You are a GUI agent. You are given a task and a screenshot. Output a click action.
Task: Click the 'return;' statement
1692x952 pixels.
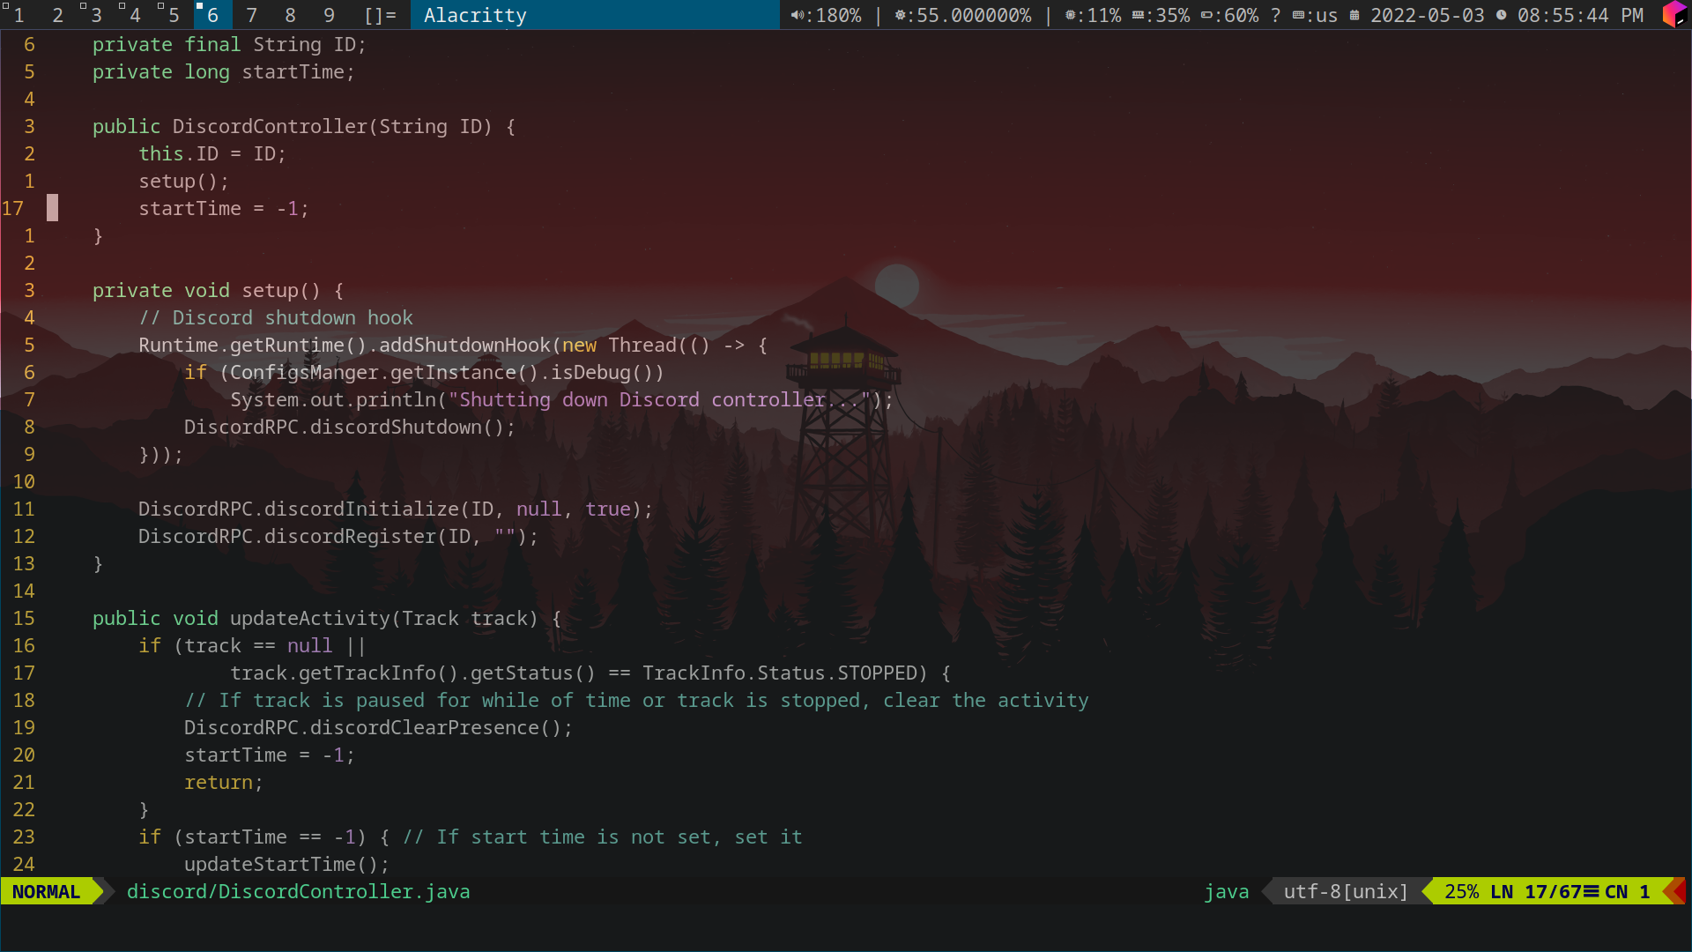[x=223, y=782]
